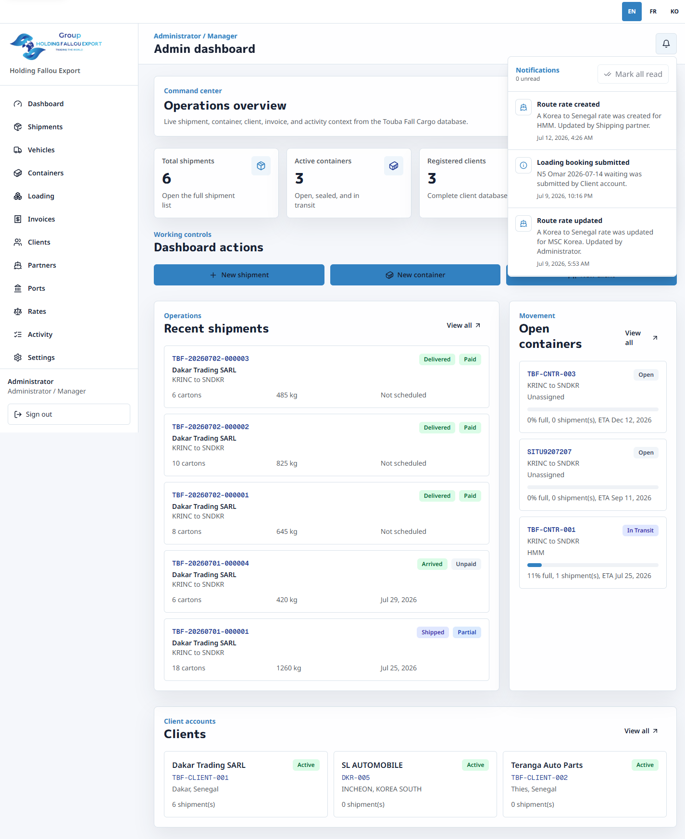Click the ship icon on Route rate created

pyautogui.click(x=523, y=107)
